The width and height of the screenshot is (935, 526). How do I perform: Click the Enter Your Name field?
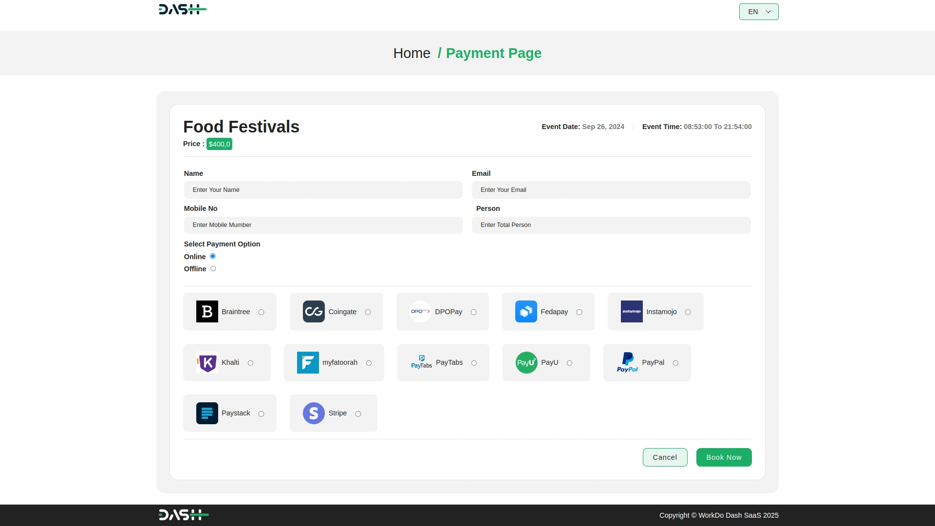coord(323,190)
